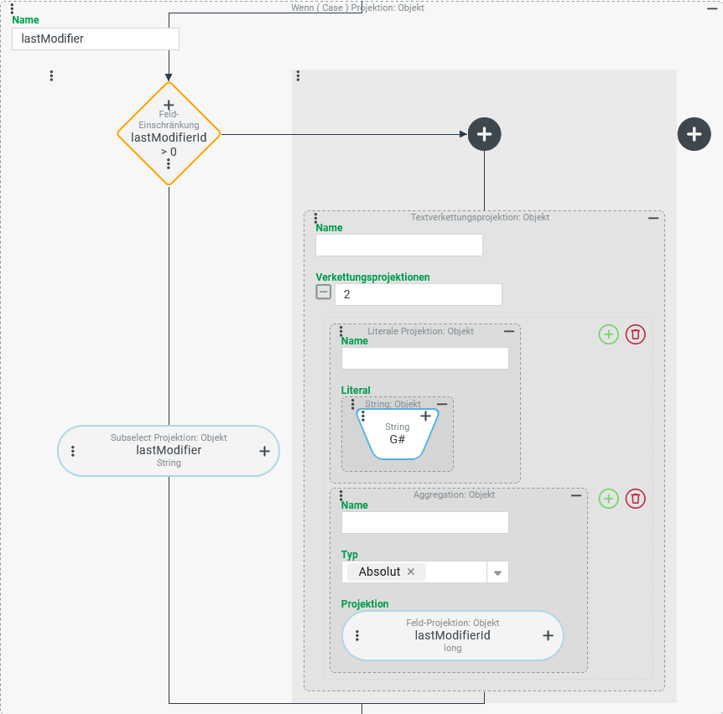Click the lastModifier Name input field
This screenshot has height=714, width=723.
click(96, 39)
